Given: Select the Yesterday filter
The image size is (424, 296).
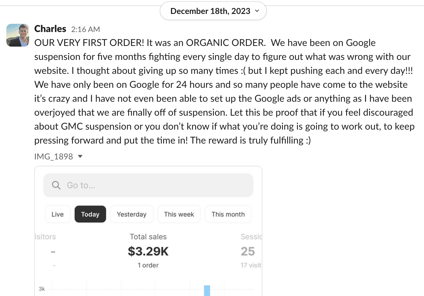Looking at the screenshot, I should (x=132, y=214).
